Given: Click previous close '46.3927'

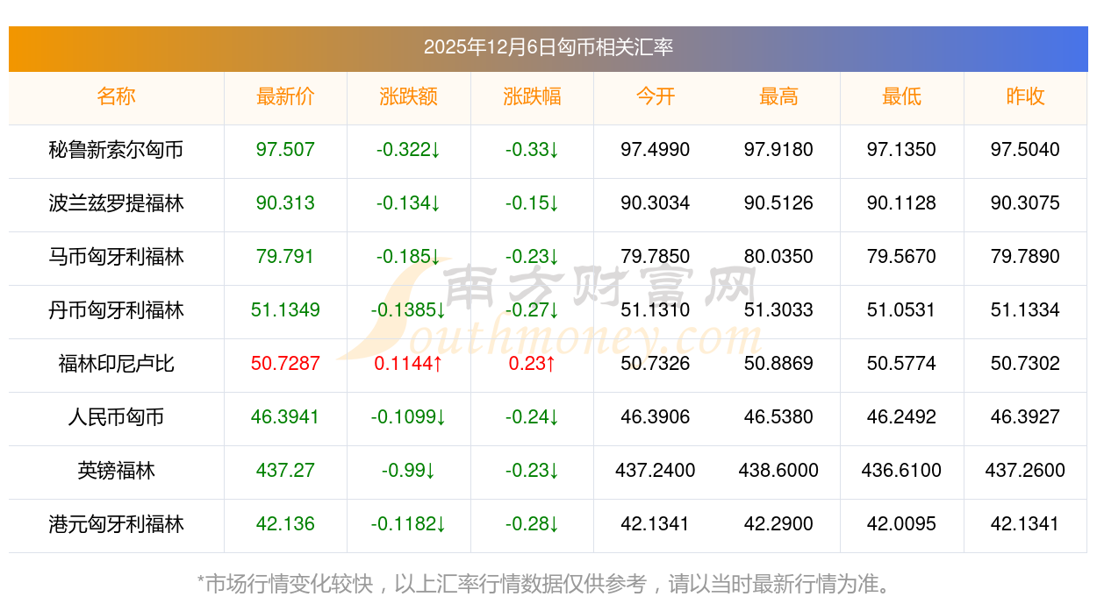Looking at the screenshot, I should [x=1025, y=417].
